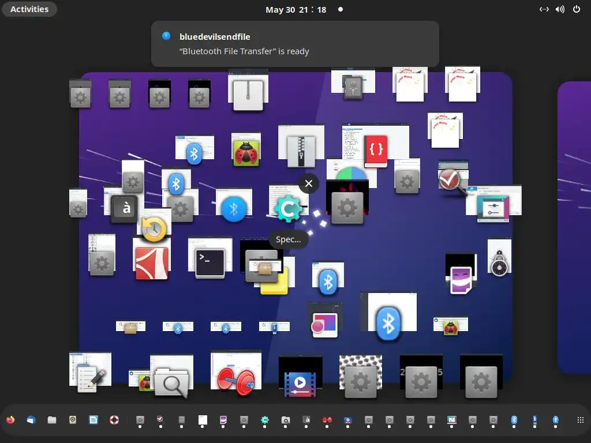Select the gray safe keyring window at the top
The image size is (591, 443).
pyautogui.click(x=353, y=84)
